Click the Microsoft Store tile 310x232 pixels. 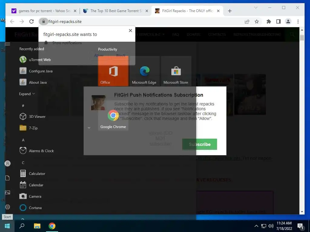176,71
